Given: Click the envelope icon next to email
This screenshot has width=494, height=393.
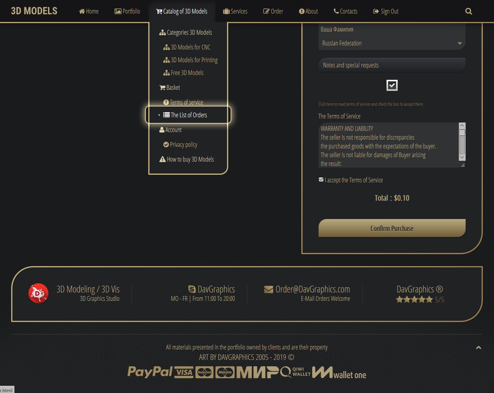Looking at the screenshot, I should click(x=269, y=289).
